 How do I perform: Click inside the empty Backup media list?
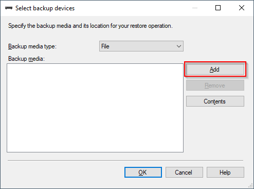pyautogui.click(x=95, y=108)
